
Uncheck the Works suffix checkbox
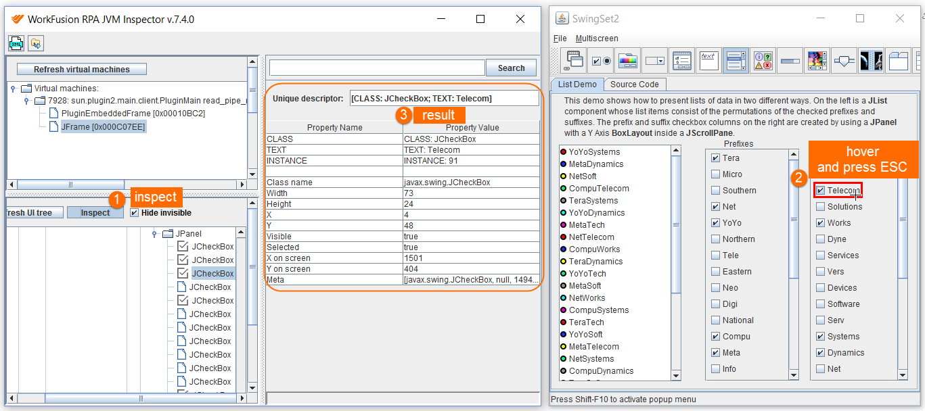pos(820,223)
